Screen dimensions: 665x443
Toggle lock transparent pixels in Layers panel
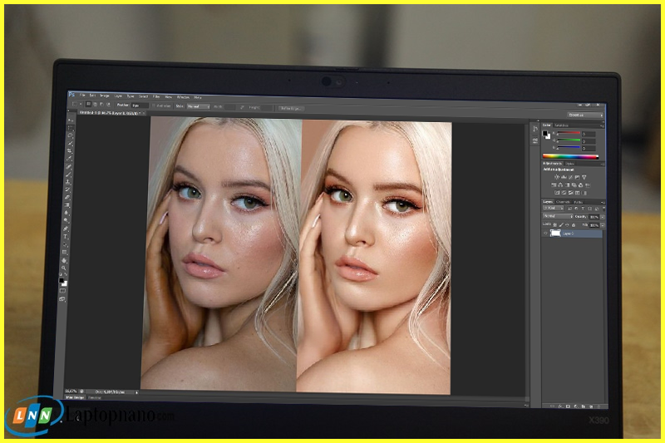(556, 224)
